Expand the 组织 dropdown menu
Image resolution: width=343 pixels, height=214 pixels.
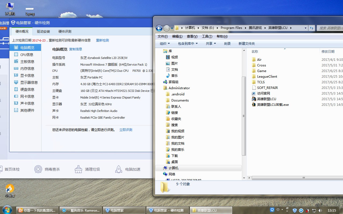[165, 43]
